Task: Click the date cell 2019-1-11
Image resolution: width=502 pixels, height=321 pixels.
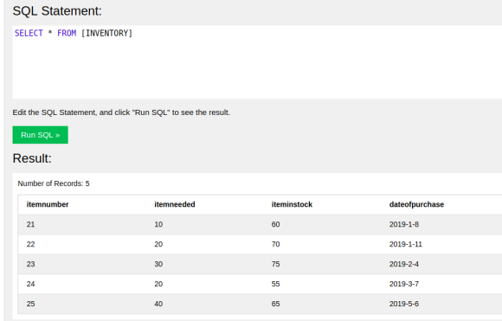Action: tap(406, 244)
